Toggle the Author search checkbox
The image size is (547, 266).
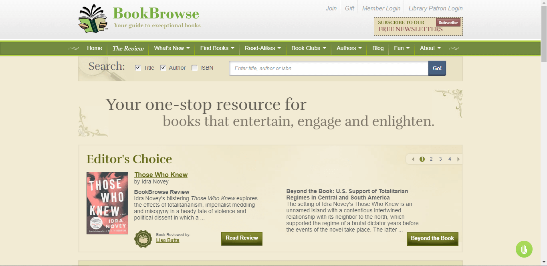coord(163,68)
